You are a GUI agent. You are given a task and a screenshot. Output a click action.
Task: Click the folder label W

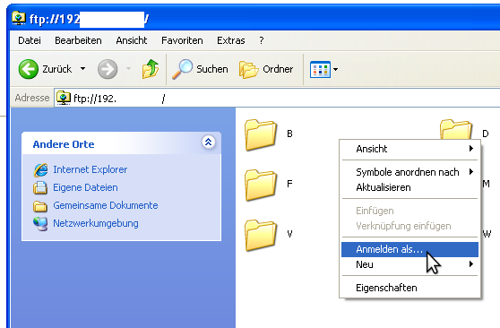pyautogui.click(x=487, y=234)
